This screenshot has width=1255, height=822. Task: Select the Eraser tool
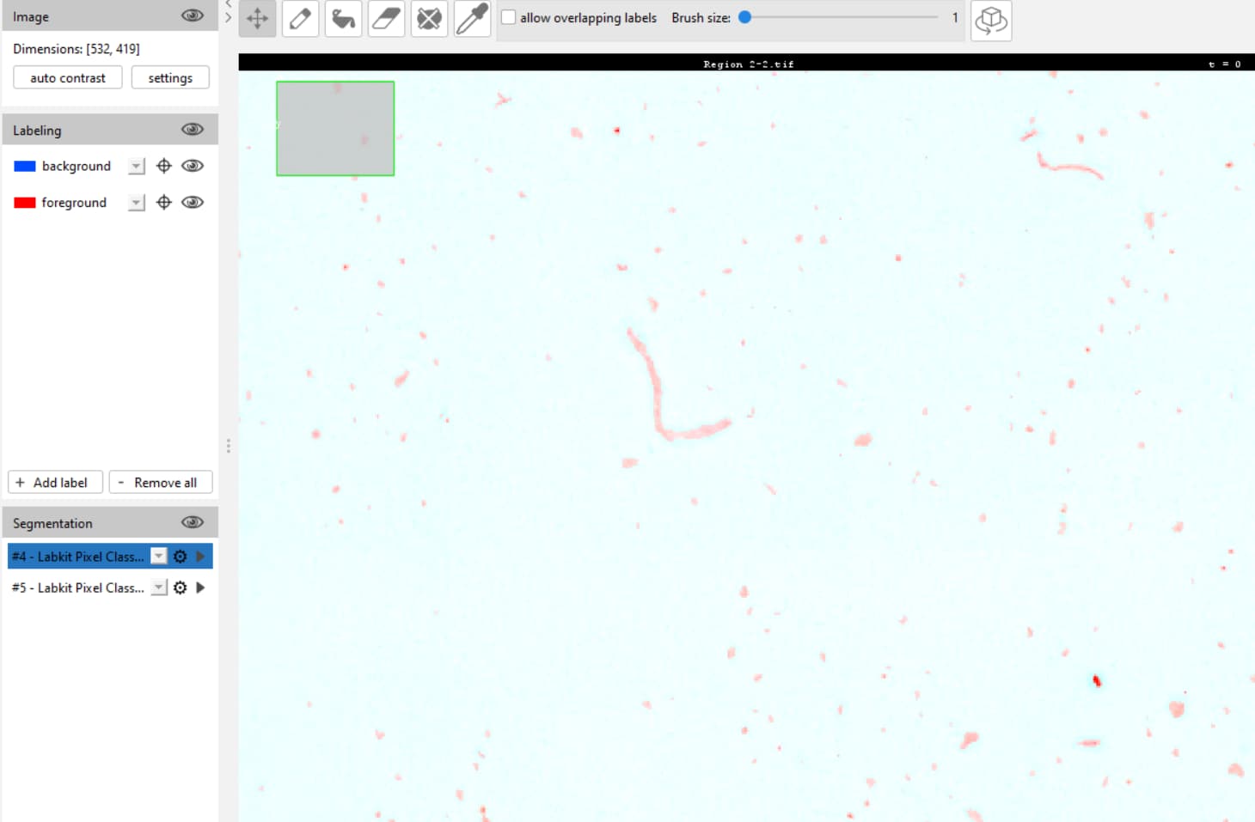coord(386,18)
